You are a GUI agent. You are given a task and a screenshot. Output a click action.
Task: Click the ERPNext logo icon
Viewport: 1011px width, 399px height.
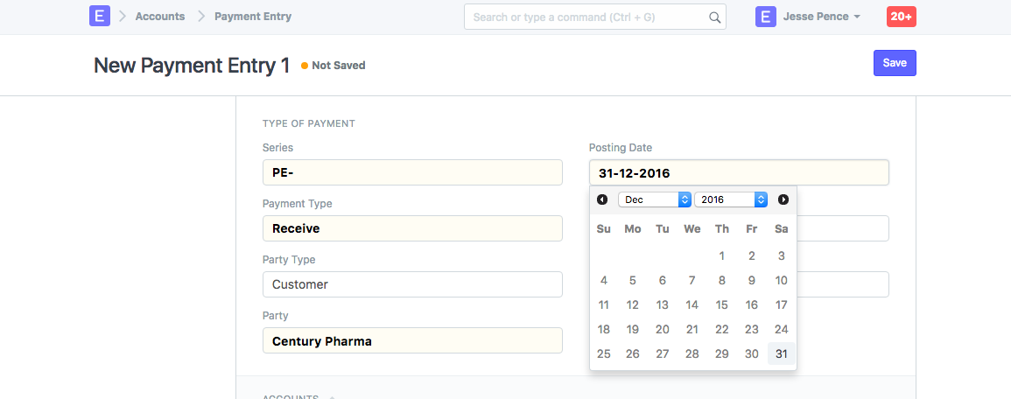99,17
